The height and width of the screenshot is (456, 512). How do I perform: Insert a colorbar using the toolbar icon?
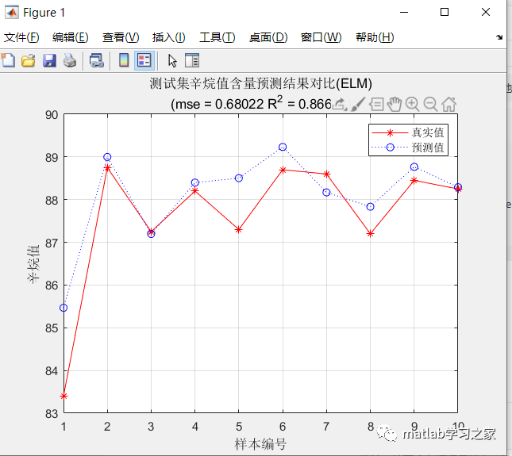click(x=124, y=60)
